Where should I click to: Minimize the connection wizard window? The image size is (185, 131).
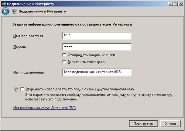[x=170, y=4]
